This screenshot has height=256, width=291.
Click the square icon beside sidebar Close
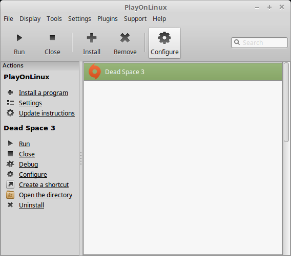click(10, 154)
